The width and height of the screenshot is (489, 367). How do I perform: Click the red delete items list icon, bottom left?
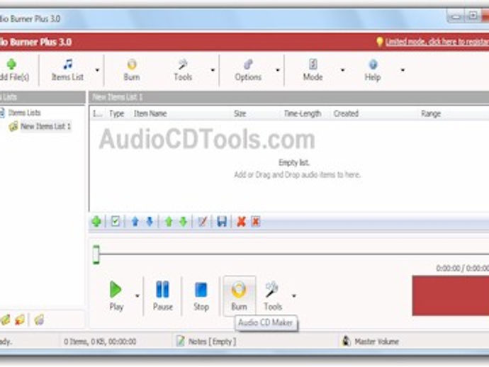[20, 320]
